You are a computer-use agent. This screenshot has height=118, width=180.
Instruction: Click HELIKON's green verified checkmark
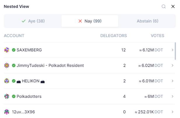tap(14, 81)
